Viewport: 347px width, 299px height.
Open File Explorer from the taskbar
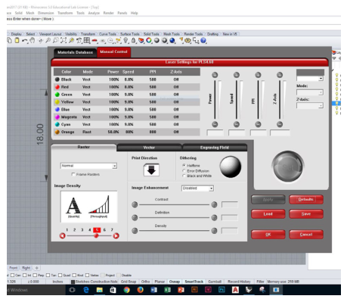[100, 290]
